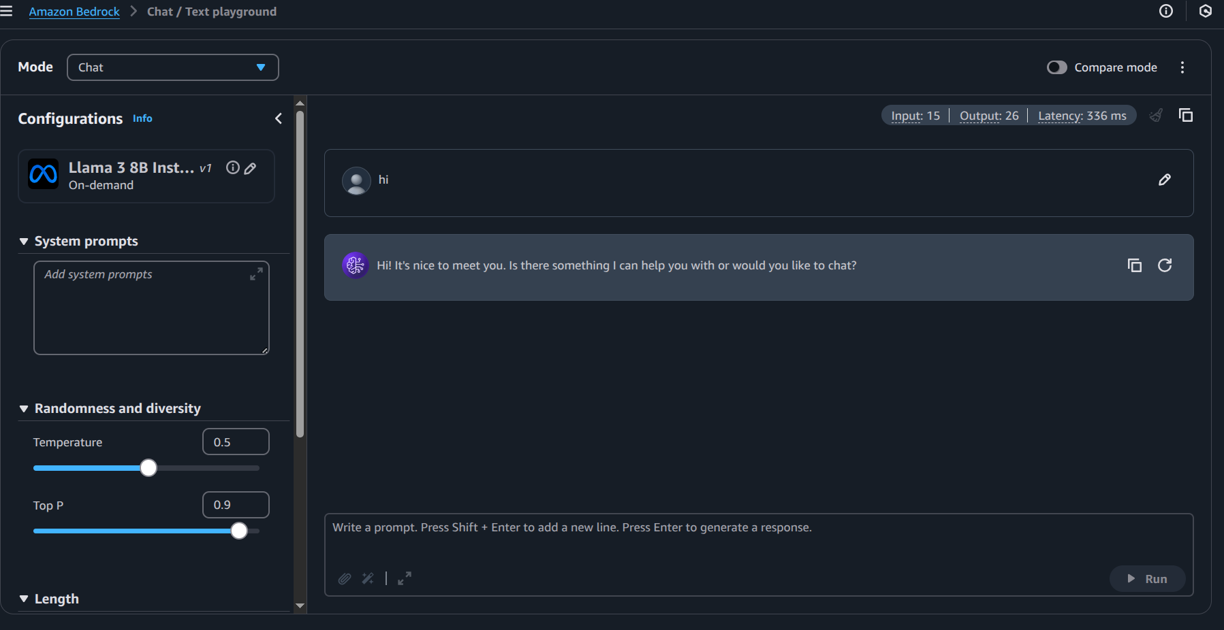
Task: Edit the 'hi' user message
Action: [x=1165, y=180]
